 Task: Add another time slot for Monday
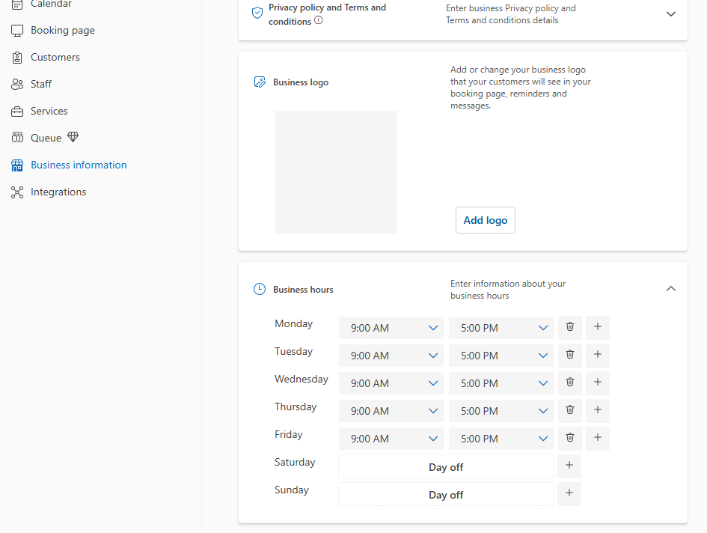598,328
